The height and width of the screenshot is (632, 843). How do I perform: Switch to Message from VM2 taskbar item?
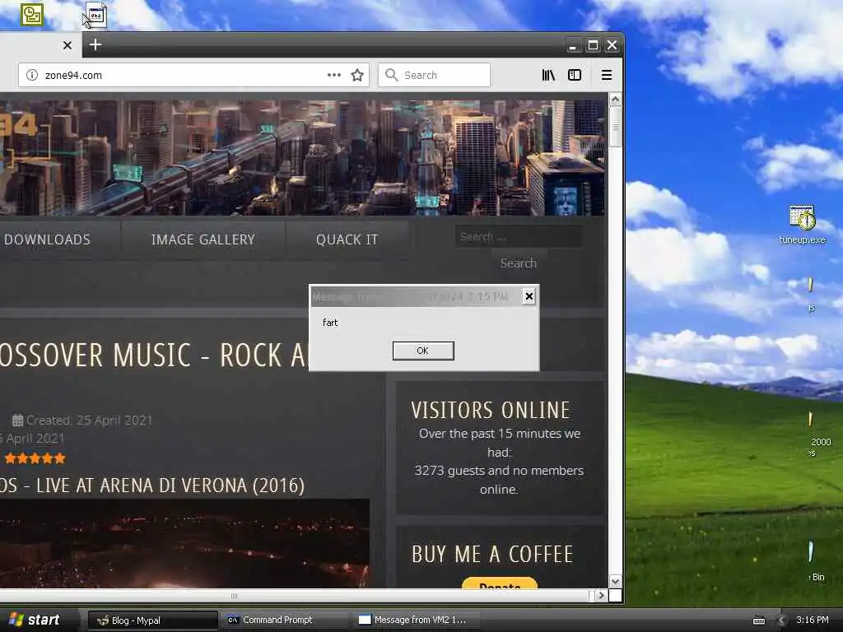pyautogui.click(x=416, y=620)
